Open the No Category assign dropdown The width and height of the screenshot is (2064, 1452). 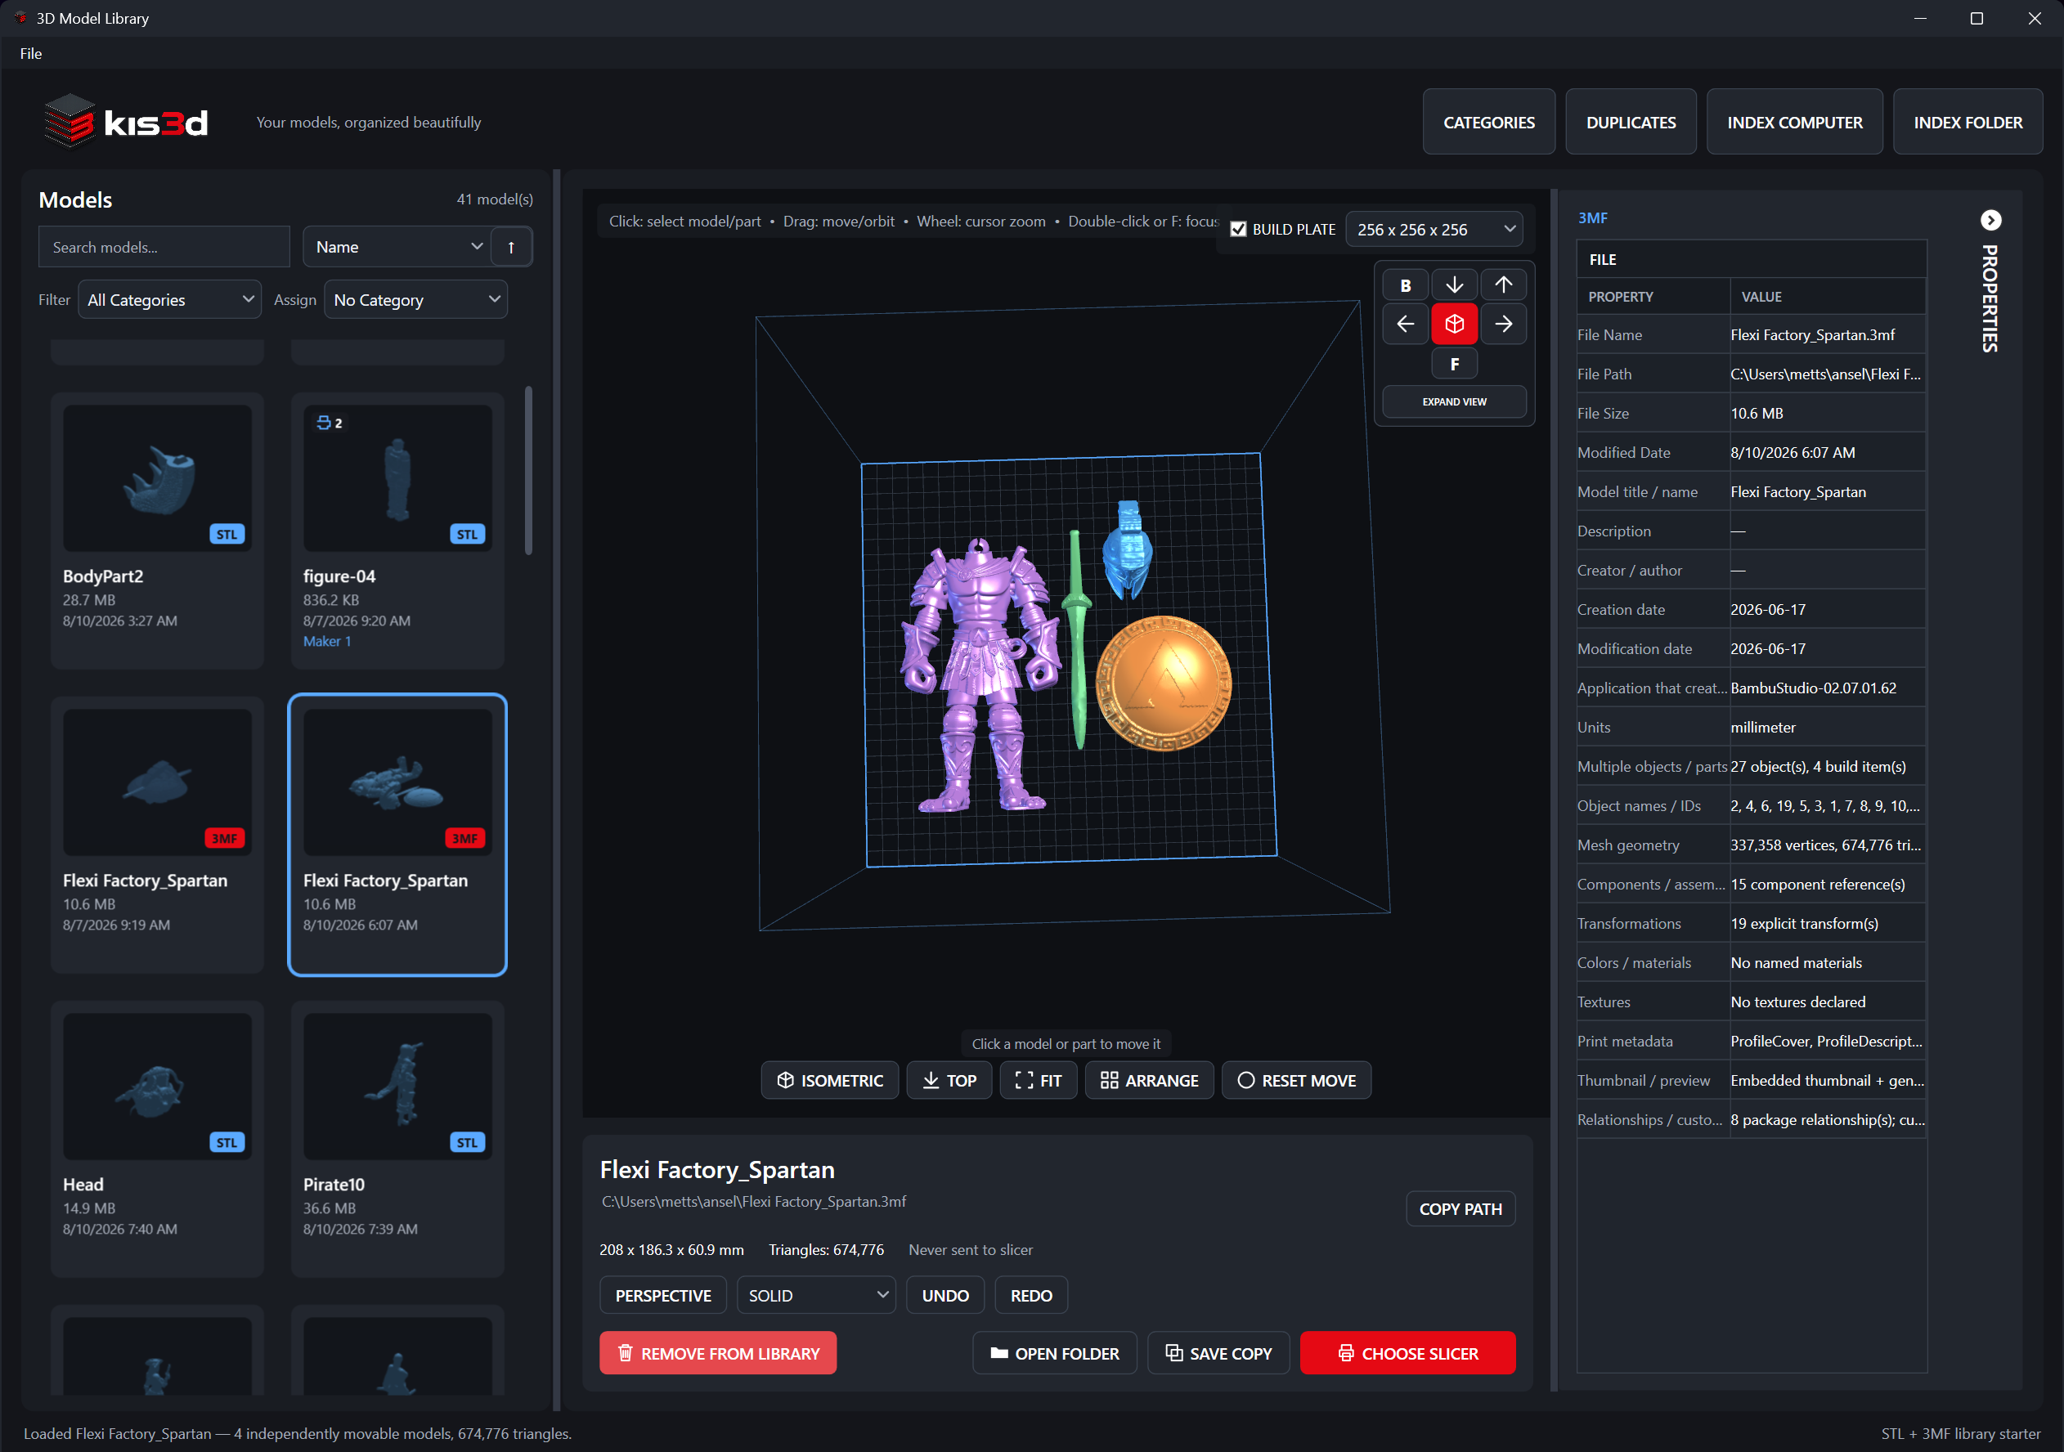(415, 299)
